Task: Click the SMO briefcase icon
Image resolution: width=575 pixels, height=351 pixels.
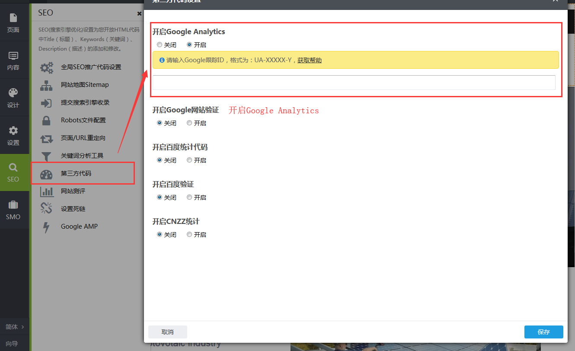Action: click(x=13, y=205)
